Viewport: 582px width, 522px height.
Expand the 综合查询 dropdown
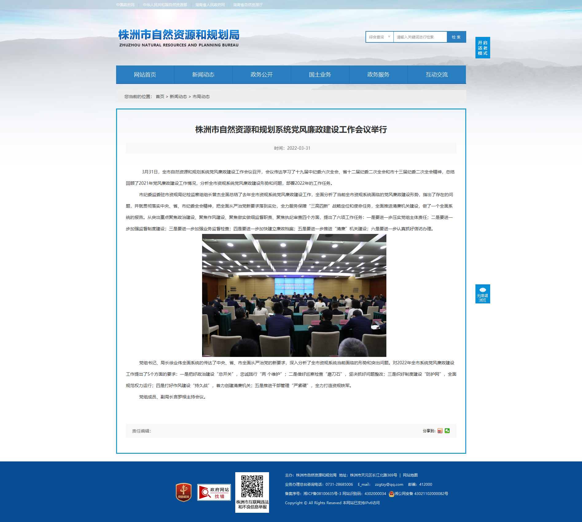click(380, 37)
